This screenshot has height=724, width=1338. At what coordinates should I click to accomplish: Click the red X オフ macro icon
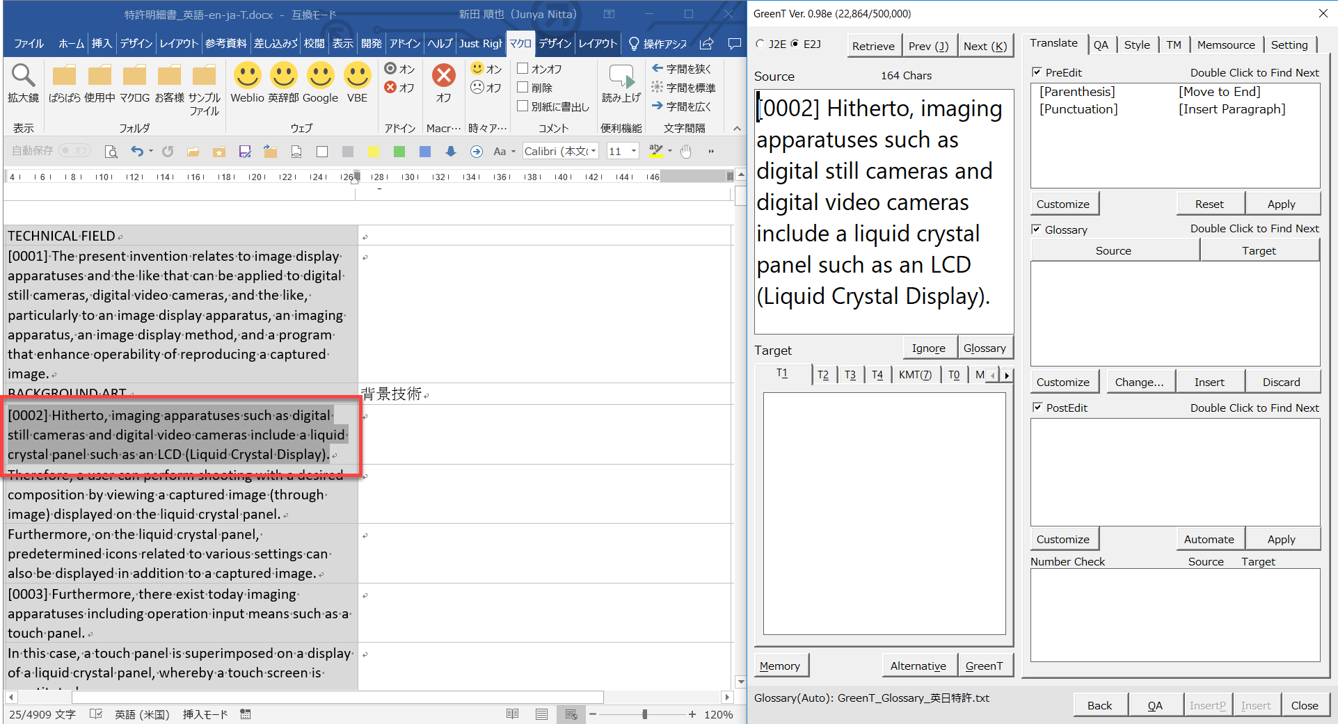coord(443,76)
